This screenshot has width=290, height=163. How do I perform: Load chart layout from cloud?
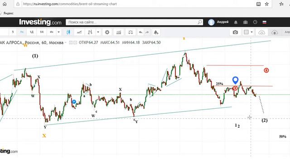261,32
